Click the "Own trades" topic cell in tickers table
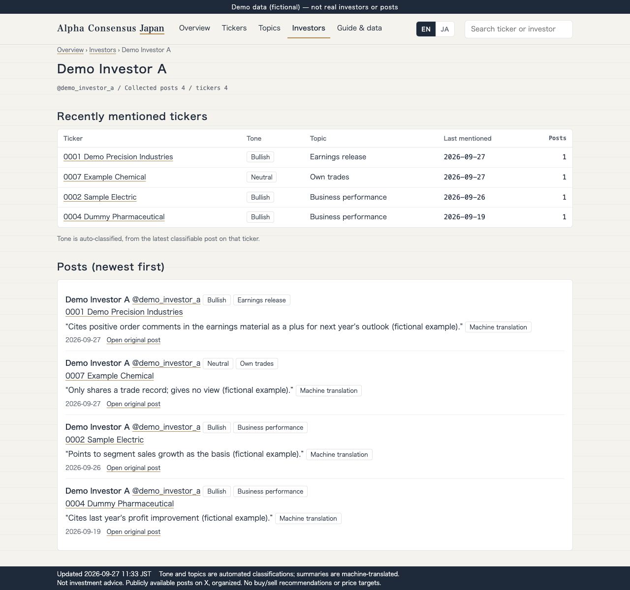 330,177
